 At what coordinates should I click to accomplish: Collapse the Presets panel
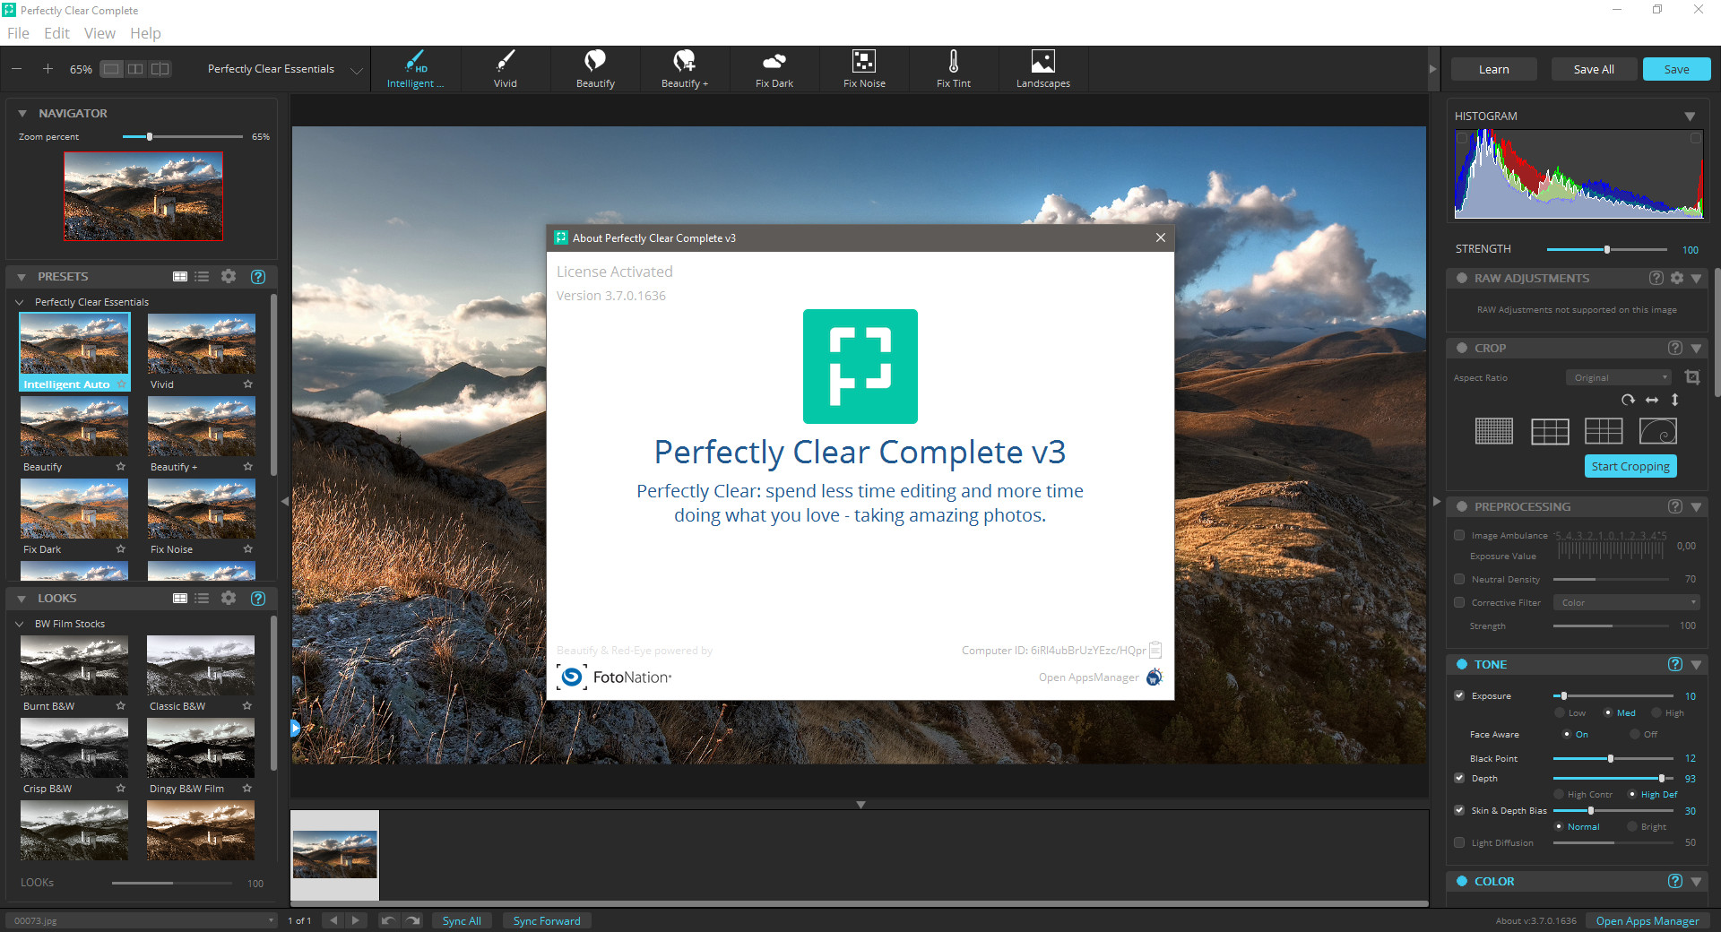tap(22, 277)
